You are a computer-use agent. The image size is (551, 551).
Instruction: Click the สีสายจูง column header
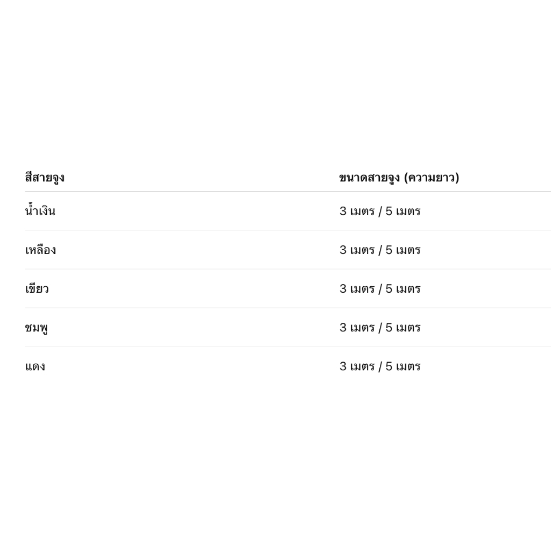[x=45, y=178]
